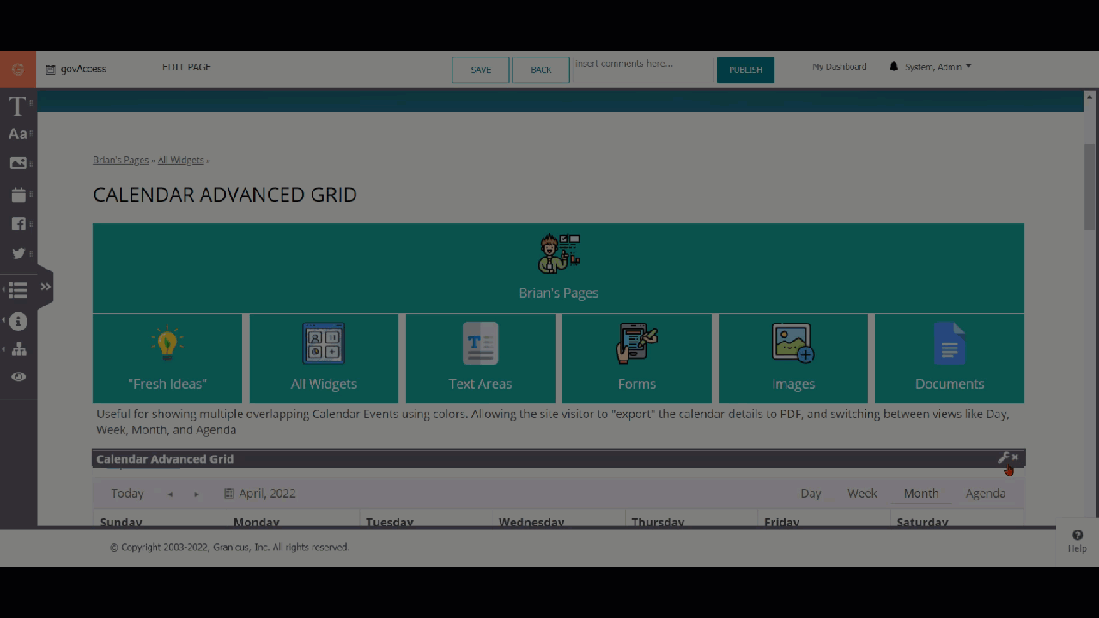Click the PUBLISH button
1099x618 pixels.
[745, 70]
